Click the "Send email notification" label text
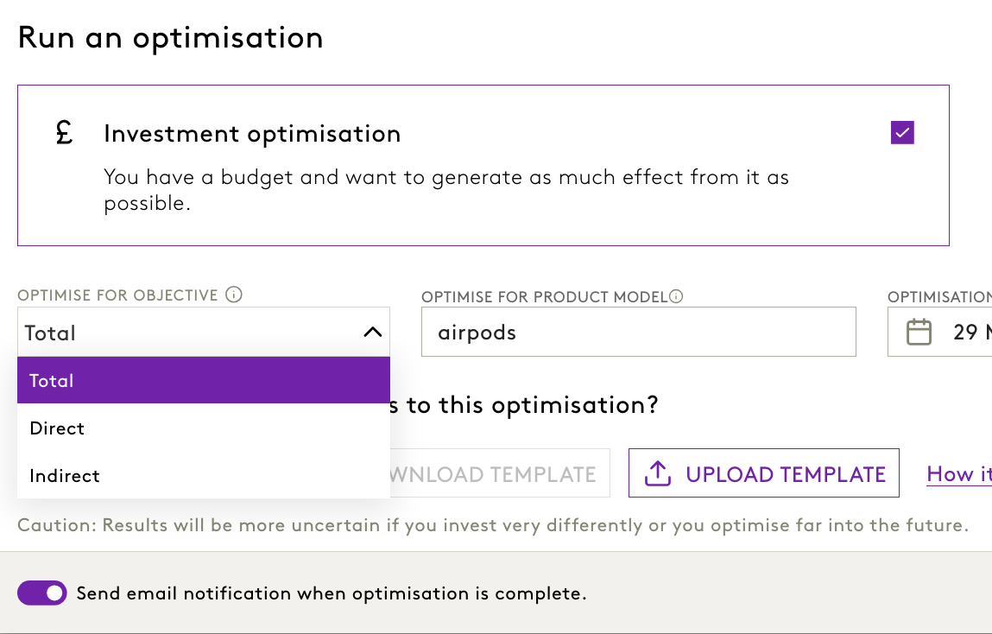 click(x=332, y=593)
